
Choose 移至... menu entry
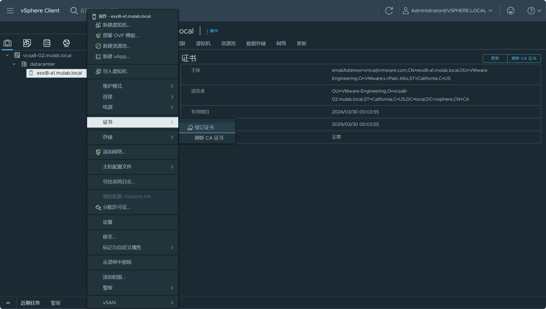133,237
